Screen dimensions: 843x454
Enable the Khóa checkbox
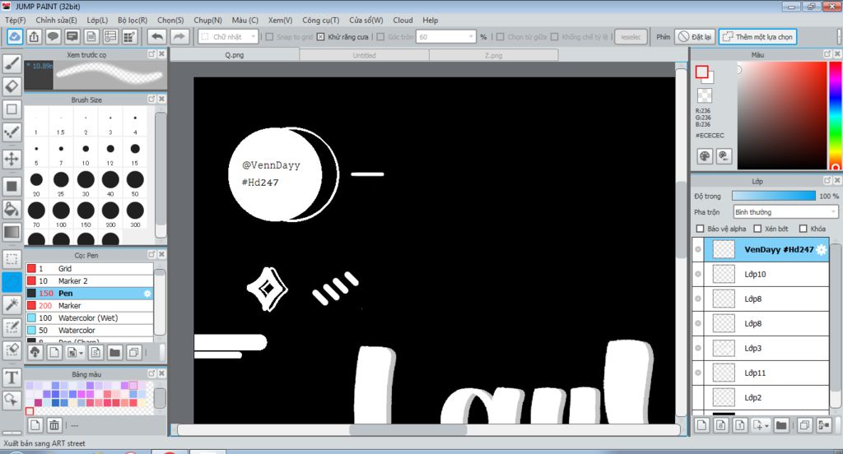coord(803,229)
